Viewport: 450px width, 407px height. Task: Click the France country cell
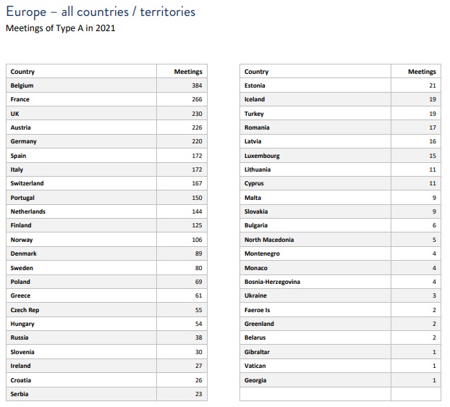20,99
